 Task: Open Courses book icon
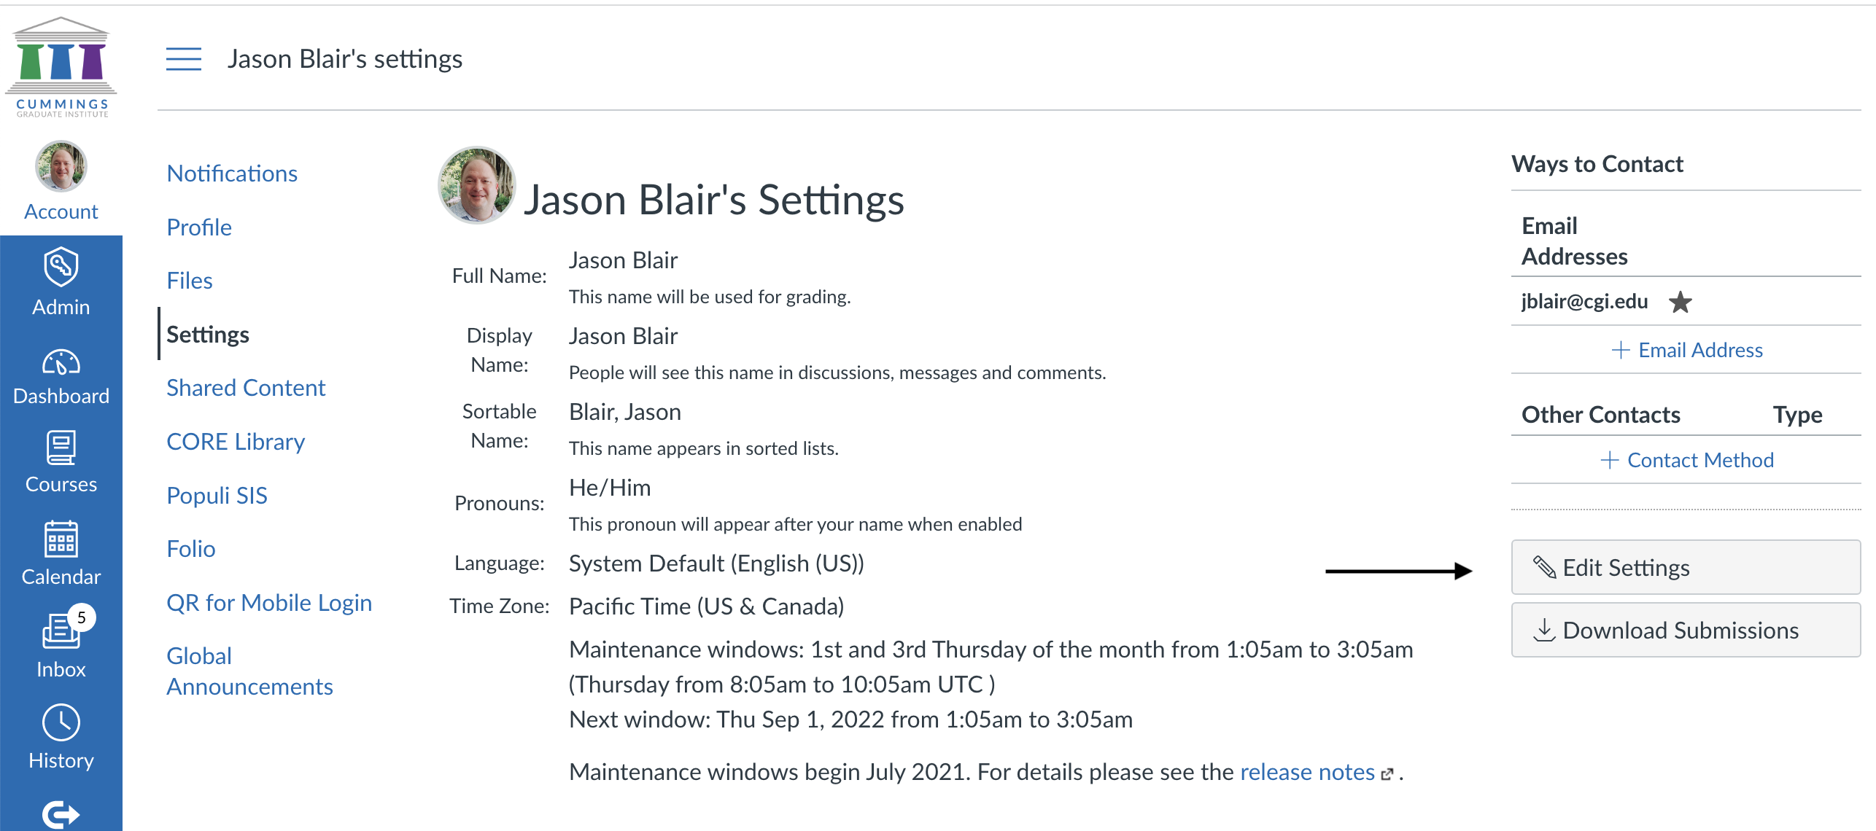tap(61, 448)
